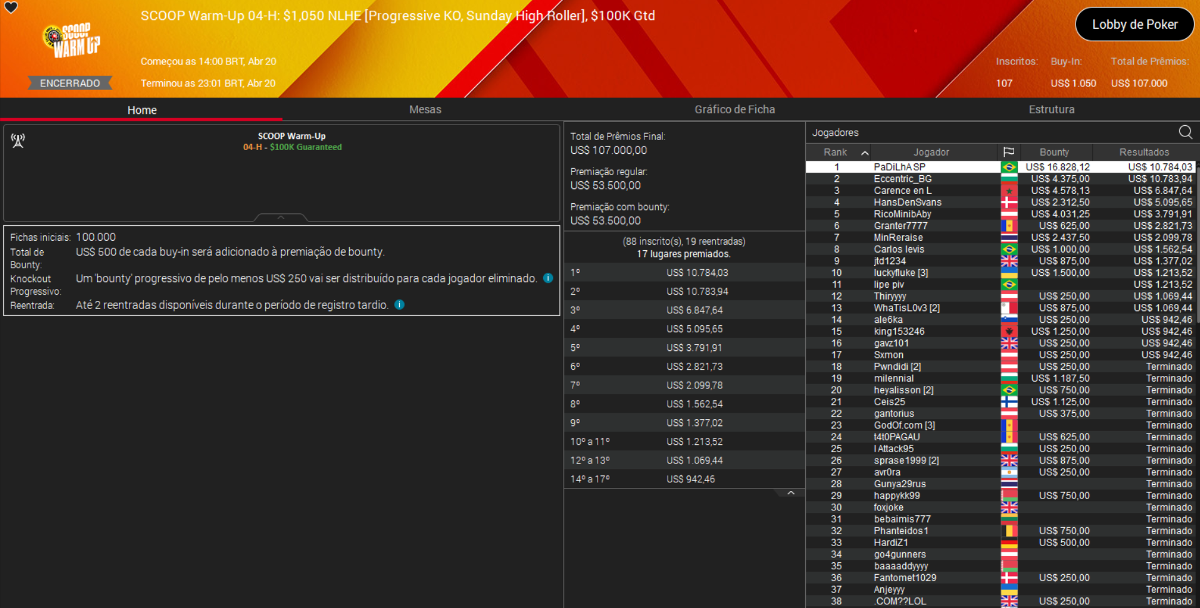Click the Rank column header
This screenshot has width=1200, height=608.
(x=835, y=152)
